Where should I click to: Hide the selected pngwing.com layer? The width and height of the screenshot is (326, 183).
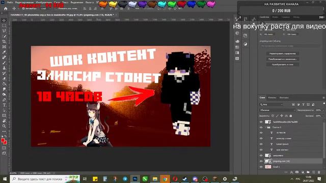(x=261, y=161)
